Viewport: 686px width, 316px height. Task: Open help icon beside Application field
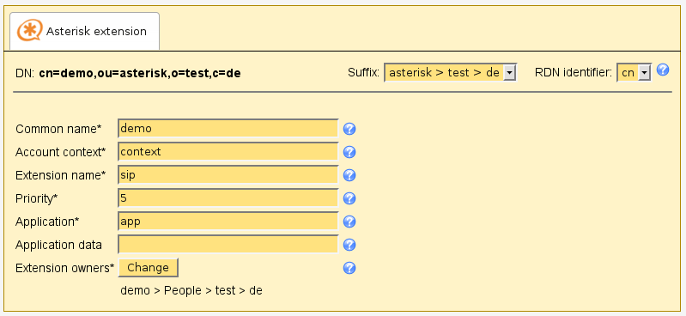(349, 222)
